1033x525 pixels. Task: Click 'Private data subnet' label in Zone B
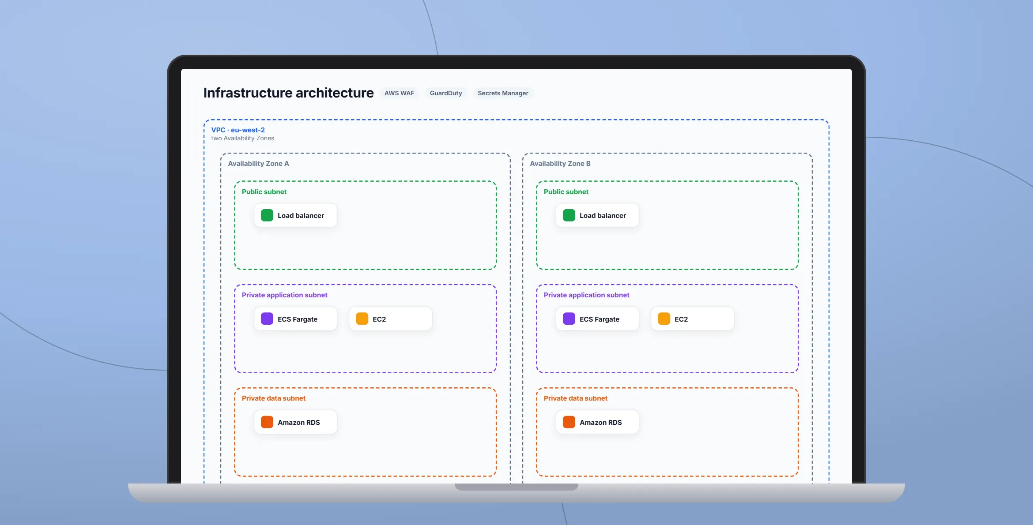coord(575,398)
